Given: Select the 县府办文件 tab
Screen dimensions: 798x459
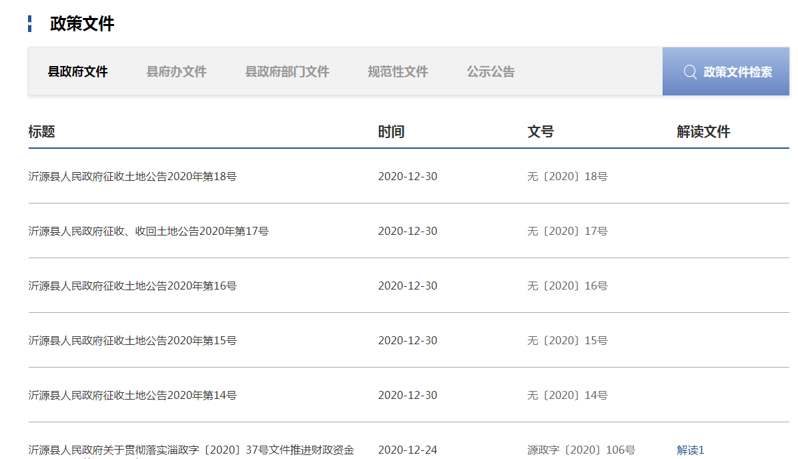Looking at the screenshot, I should (x=176, y=72).
